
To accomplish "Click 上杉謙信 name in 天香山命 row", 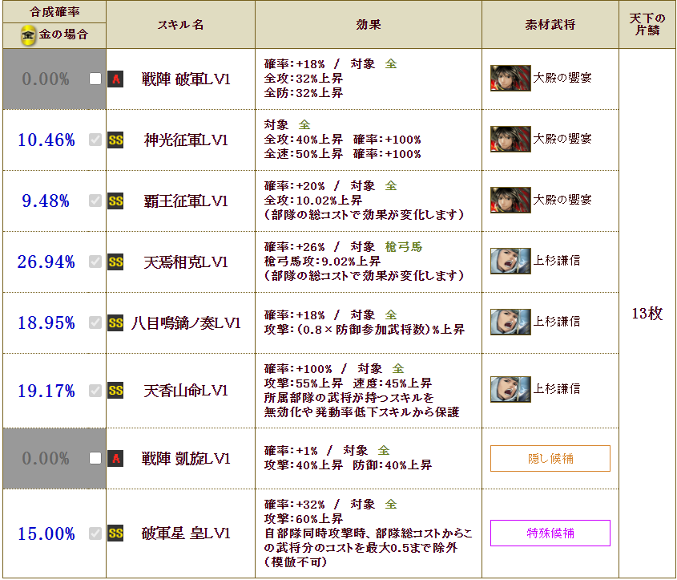I will coord(557,389).
